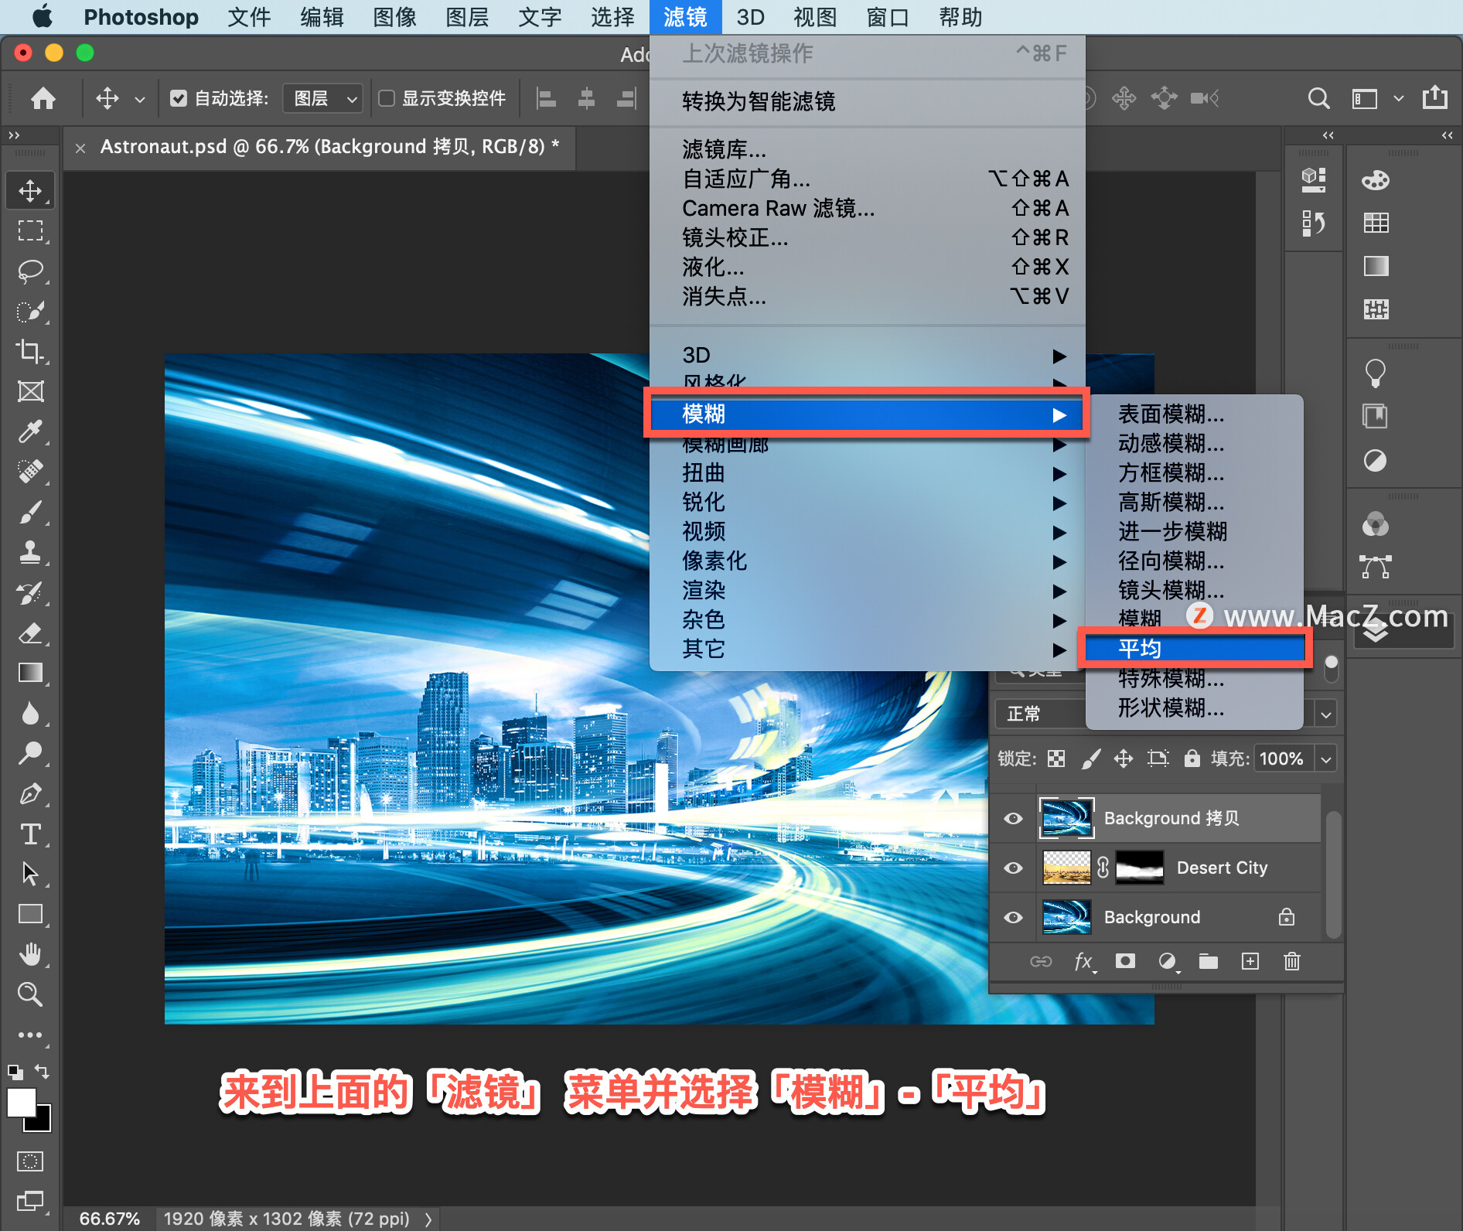Select the History Brush tool
Viewport: 1463px width, 1231px height.
30,593
